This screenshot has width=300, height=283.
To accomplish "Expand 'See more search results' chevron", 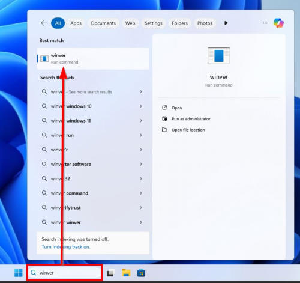I will (141, 91).
